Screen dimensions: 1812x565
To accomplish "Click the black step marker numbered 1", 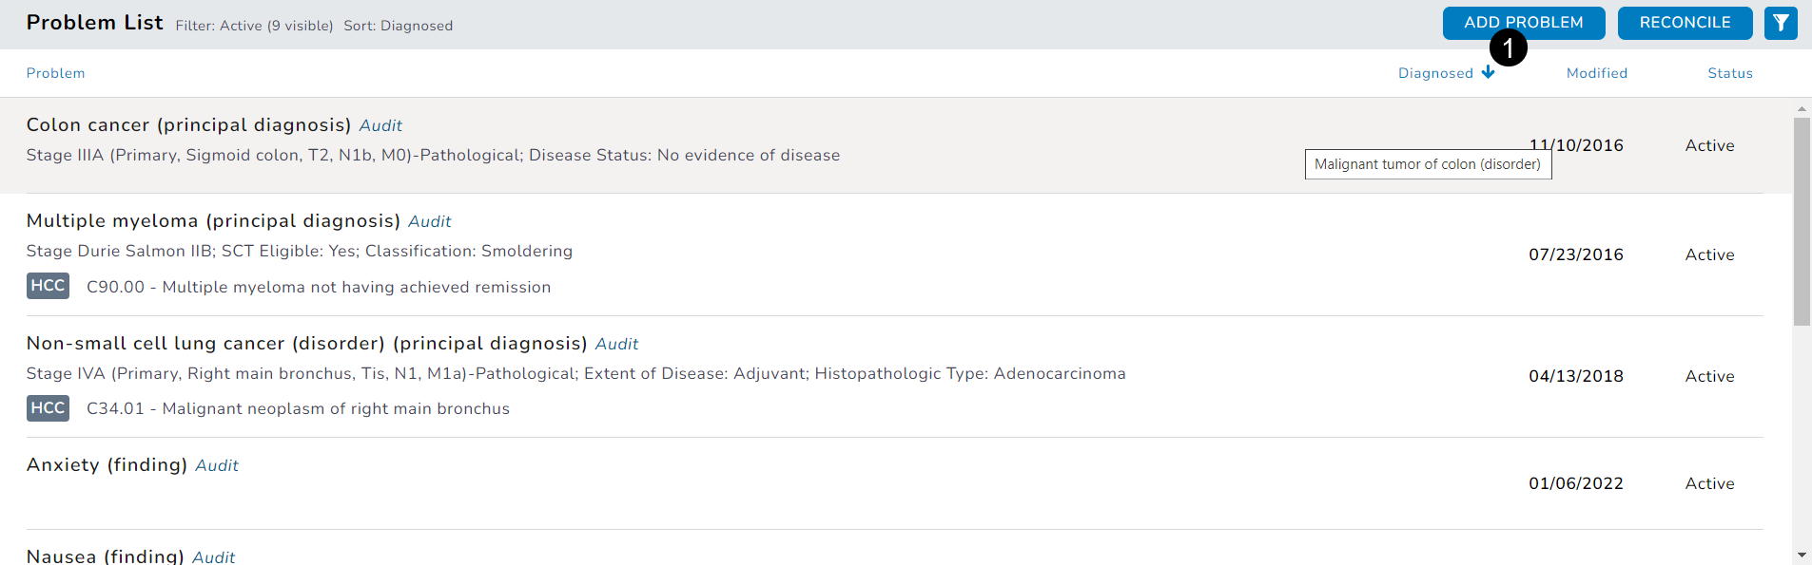I will (1509, 47).
